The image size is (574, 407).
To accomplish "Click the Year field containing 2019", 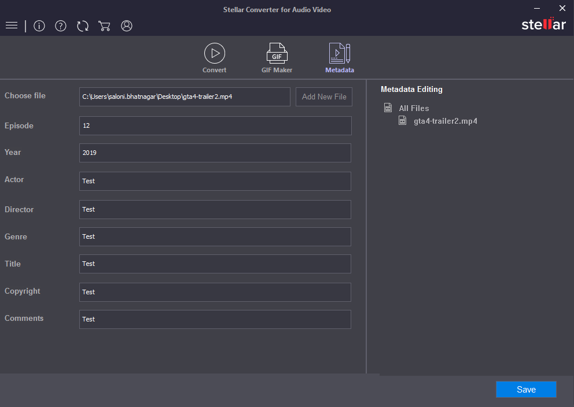I will click(215, 153).
